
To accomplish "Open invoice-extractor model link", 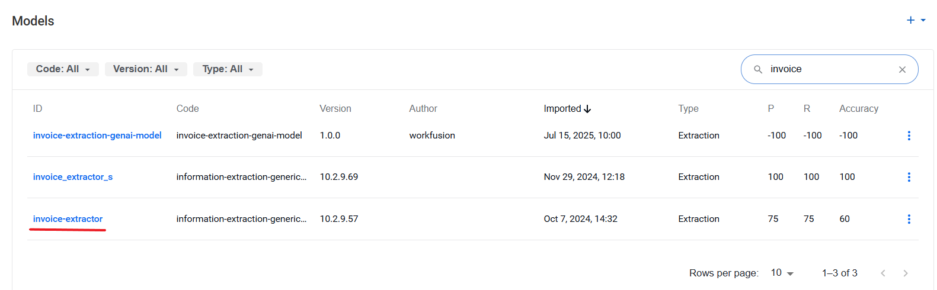I will (x=68, y=219).
